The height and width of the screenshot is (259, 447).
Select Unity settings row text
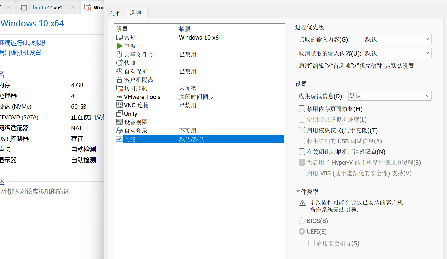[131, 114]
